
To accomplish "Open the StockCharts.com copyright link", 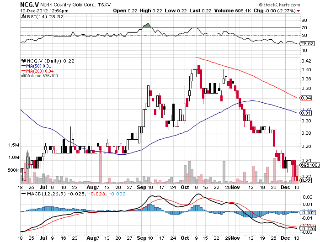I will (x=279, y=5).
